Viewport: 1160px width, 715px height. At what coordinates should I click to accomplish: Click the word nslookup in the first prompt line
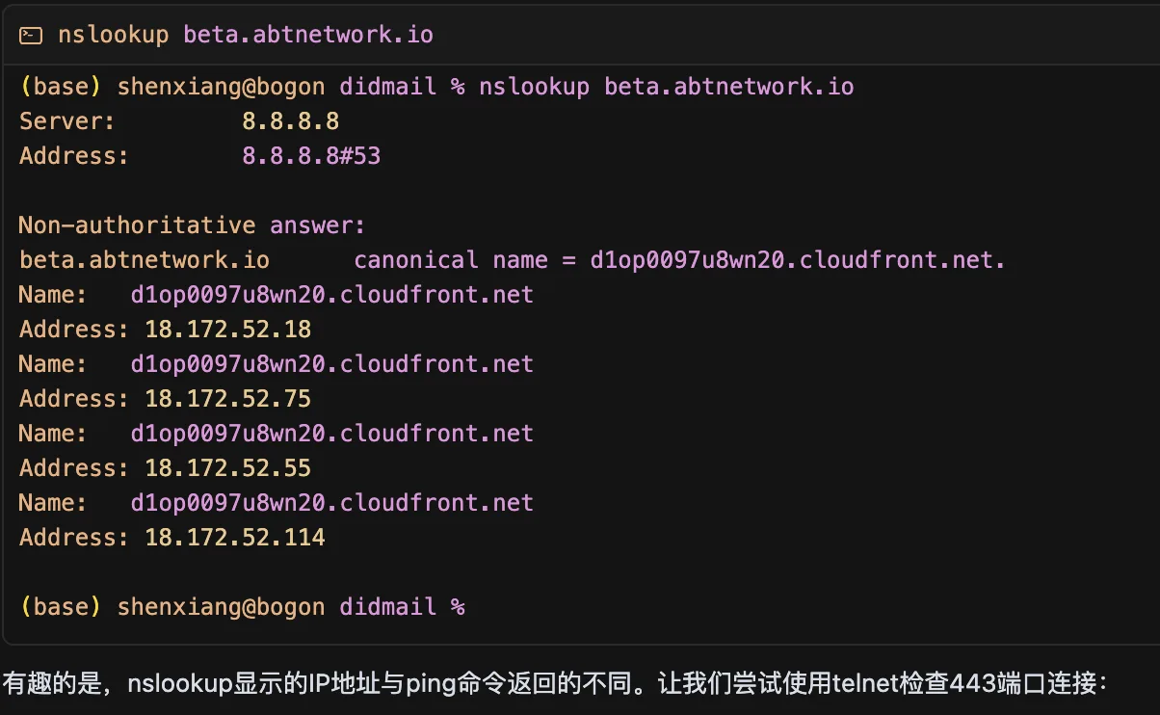pos(534,87)
